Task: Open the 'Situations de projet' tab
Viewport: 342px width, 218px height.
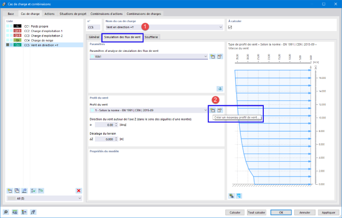Action: pyautogui.click(x=73, y=14)
